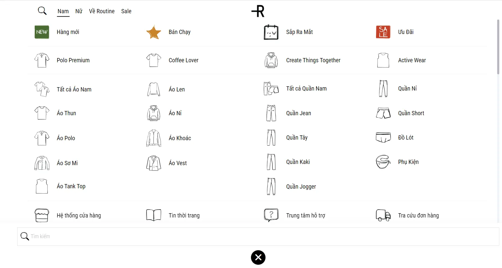
Task: Go to Polo Premium collection link
Action: click(x=73, y=60)
